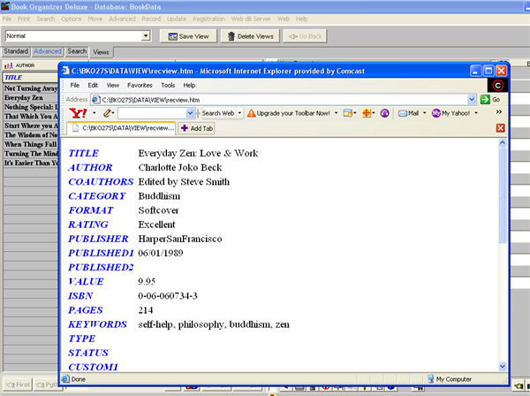Click the Save View button

point(188,36)
